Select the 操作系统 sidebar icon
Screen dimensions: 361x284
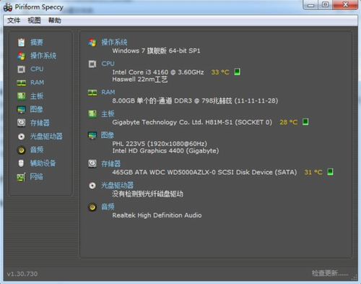click(x=21, y=56)
